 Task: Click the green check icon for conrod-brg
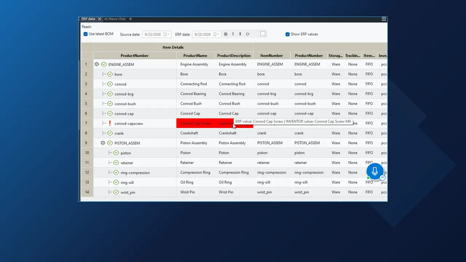click(110, 94)
